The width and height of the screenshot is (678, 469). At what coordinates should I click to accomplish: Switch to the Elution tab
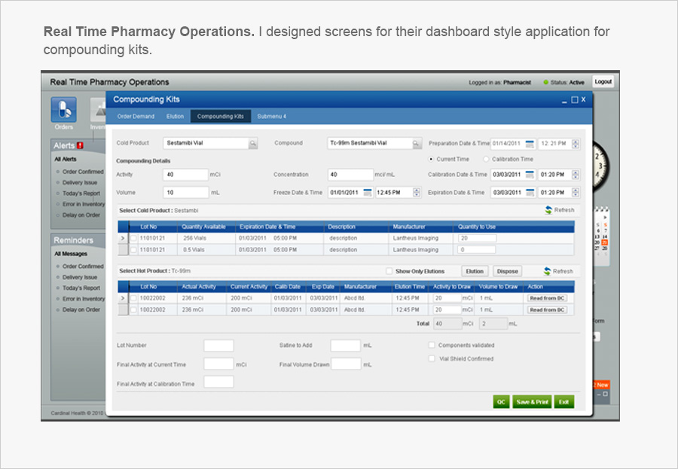pos(175,117)
